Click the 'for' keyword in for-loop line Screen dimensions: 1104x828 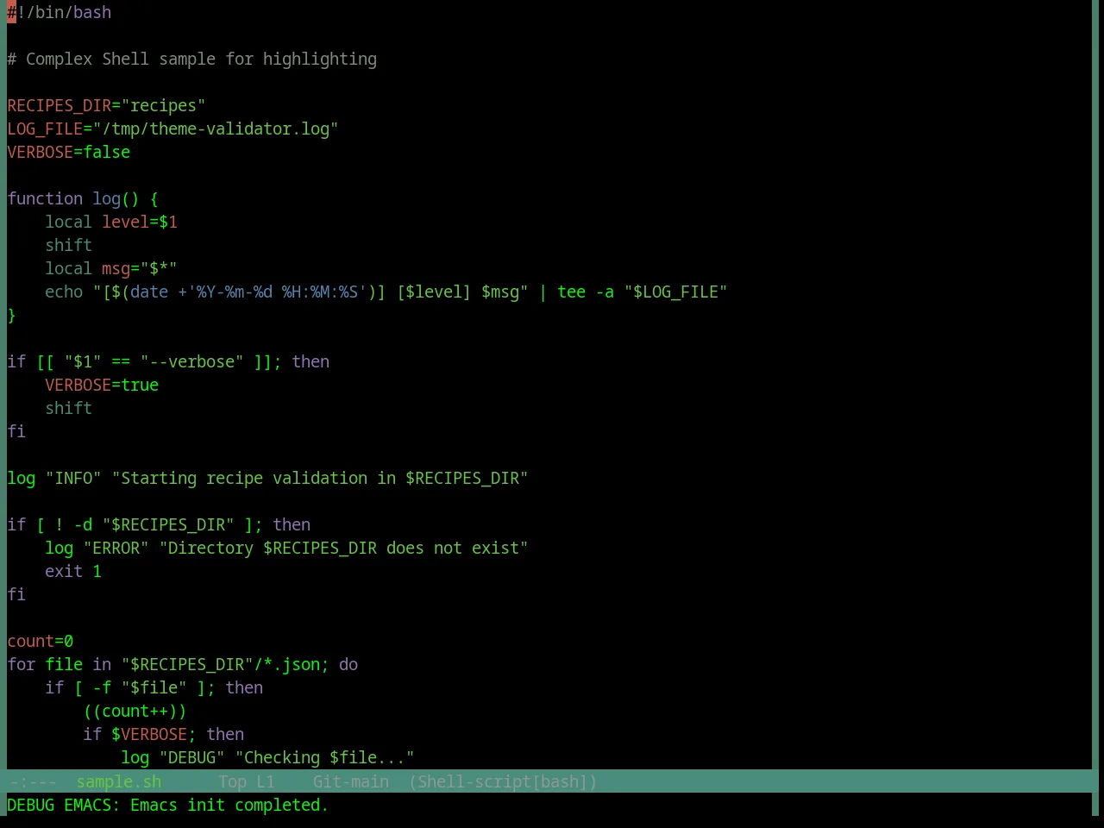[22, 664]
